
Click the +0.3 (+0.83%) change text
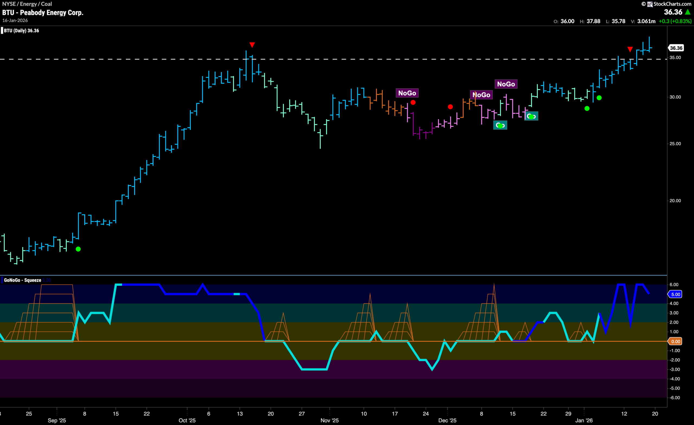coord(675,21)
